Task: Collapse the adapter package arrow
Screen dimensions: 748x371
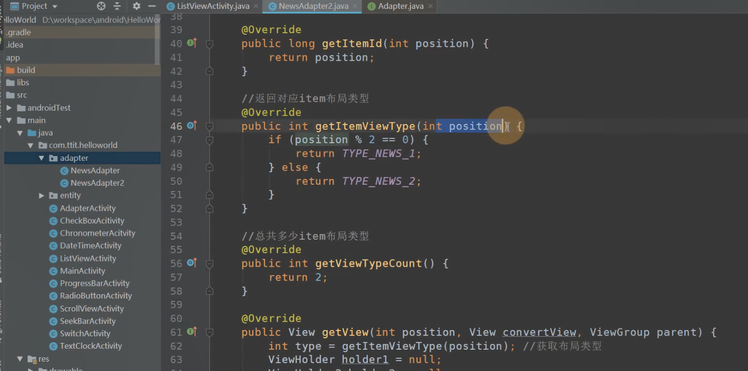Action: 41,158
